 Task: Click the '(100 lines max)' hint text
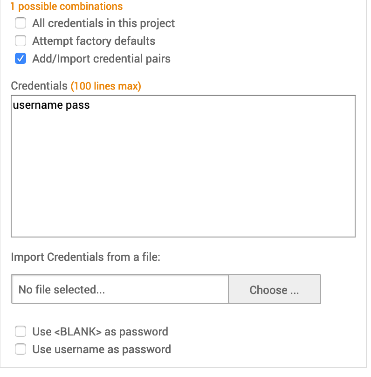(x=106, y=86)
